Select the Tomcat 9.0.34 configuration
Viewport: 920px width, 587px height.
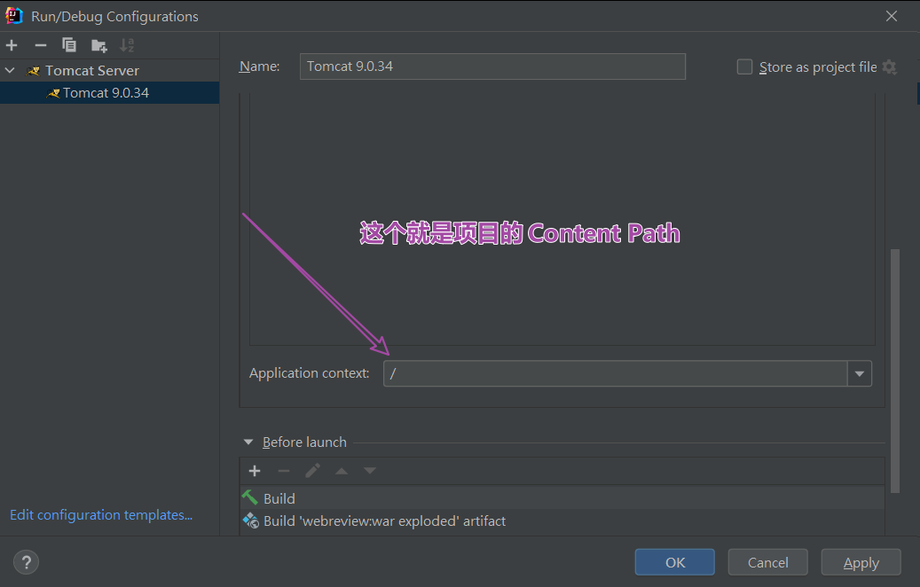110,92
